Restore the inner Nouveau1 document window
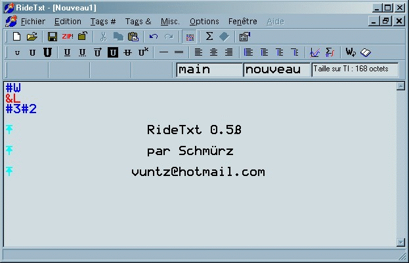The image size is (409, 263). [386, 21]
